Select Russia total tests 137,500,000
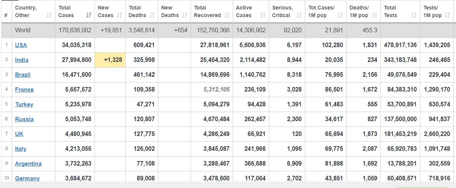Screen dimensions: 456x188 coord(400,119)
